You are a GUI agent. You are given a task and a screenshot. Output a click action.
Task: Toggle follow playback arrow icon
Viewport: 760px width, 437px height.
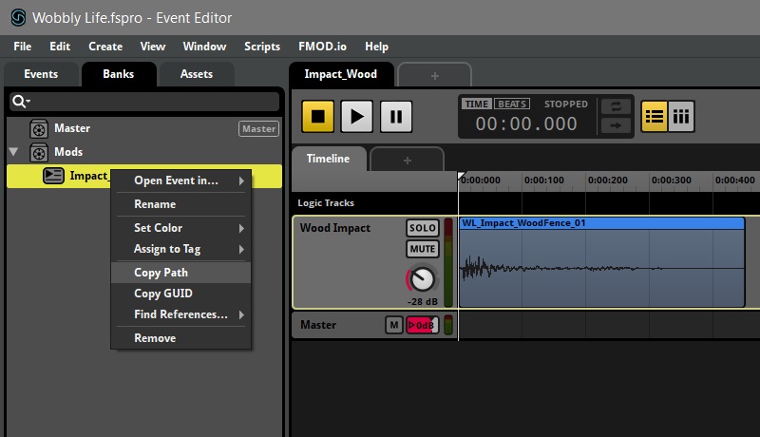tap(616, 125)
